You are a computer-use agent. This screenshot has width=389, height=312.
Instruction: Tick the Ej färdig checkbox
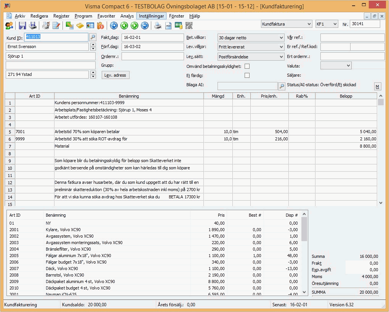point(247,76)
